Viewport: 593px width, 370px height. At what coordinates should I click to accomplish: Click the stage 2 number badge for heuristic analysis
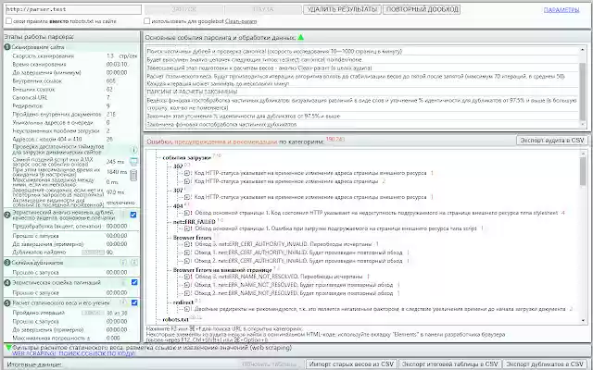[x=7, y=215]
